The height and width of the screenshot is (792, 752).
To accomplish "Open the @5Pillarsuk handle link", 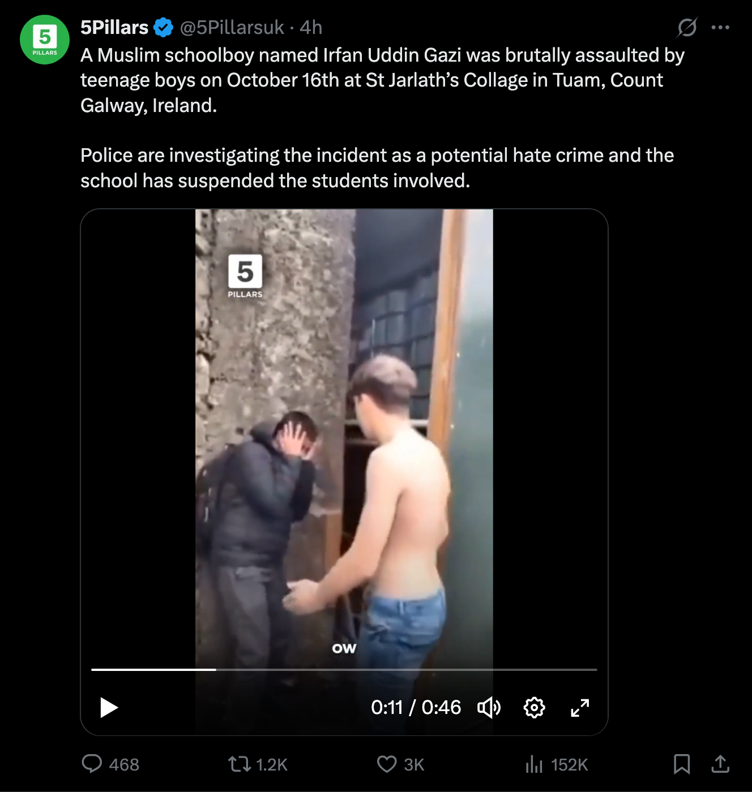I will (232, 27).
